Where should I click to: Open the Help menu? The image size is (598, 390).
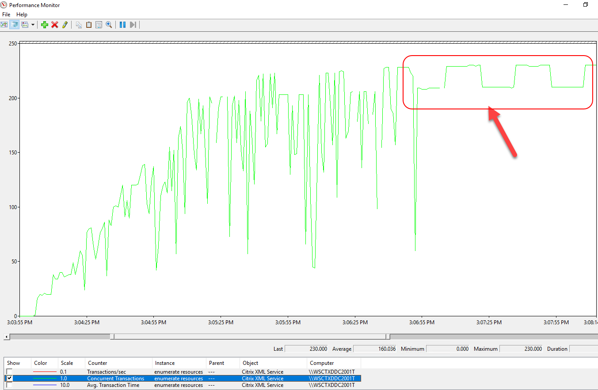click(22, 15)
